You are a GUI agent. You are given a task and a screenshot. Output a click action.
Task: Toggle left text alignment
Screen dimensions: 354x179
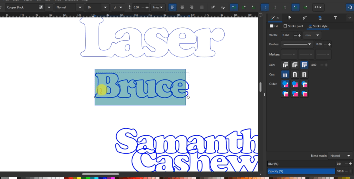pos(173,7)
